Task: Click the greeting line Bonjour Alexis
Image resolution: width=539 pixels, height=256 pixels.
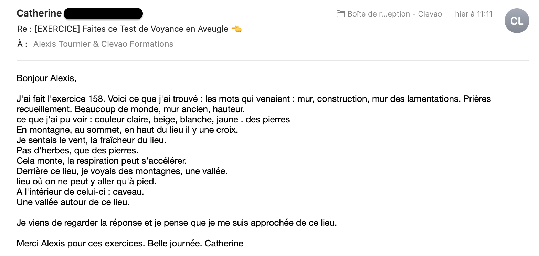Action: 46,78
